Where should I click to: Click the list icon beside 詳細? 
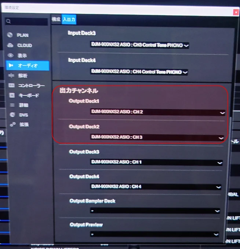click(x=12, y=105)
